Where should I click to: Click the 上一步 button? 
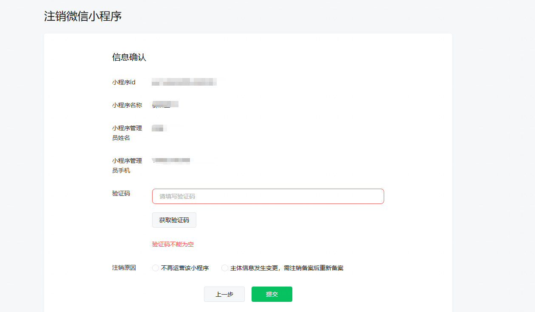click(x=224, y=294)
